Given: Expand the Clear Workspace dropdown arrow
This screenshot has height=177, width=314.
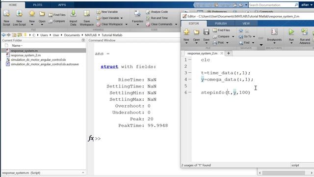Looking at the screenshot, I should [127, 24].
